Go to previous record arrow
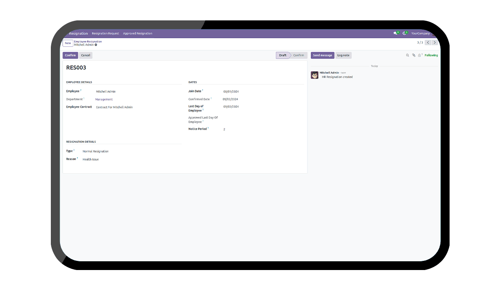Viewport: 500px width, 290px height. (428, 42)
